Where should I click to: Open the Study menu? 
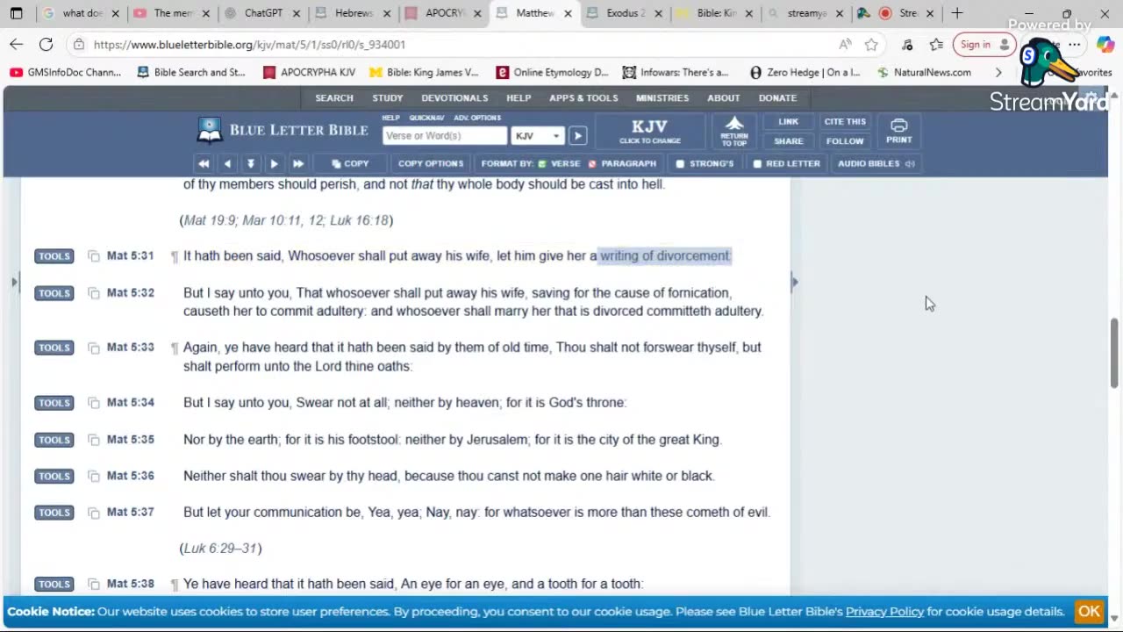click(x=387, y=97)
